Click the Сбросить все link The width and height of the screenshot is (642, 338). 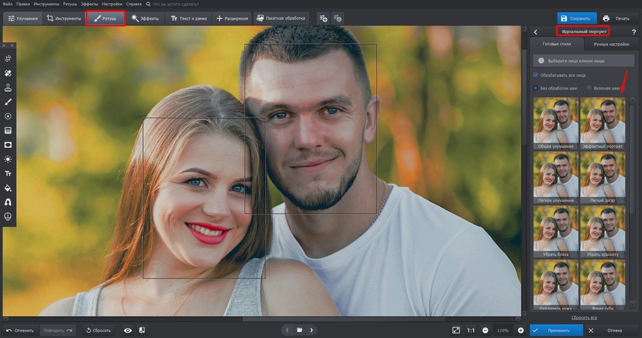(x=584, y=318)
